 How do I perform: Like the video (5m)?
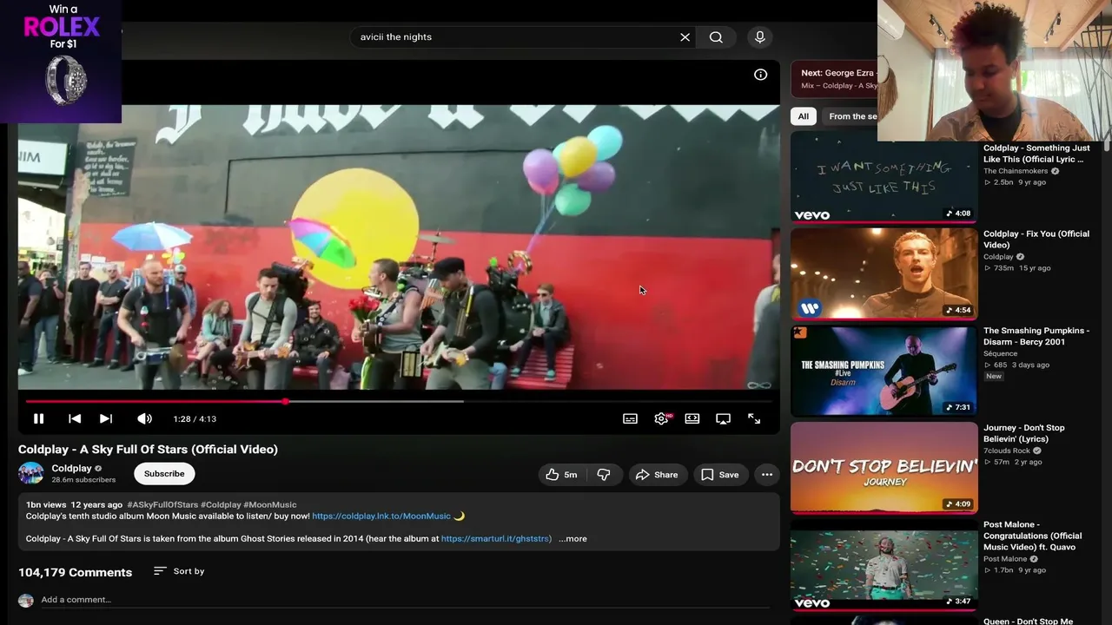tap(560, 475)
